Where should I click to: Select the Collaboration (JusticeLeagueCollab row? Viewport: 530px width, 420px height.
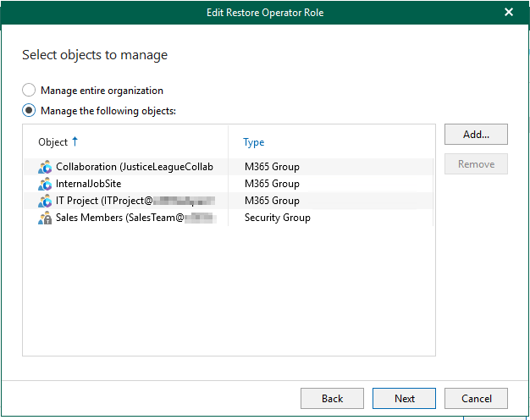click(x=134, y=167)
